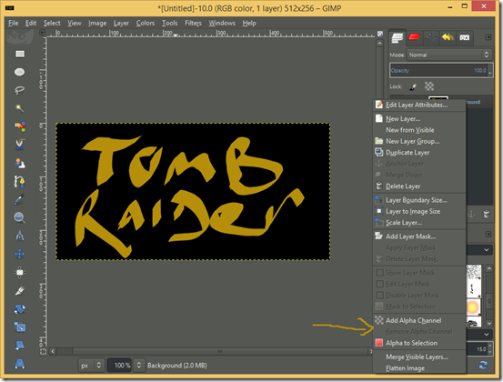
Task: Check Disable Layer Mask option
Action: click(x=380, y=295)
